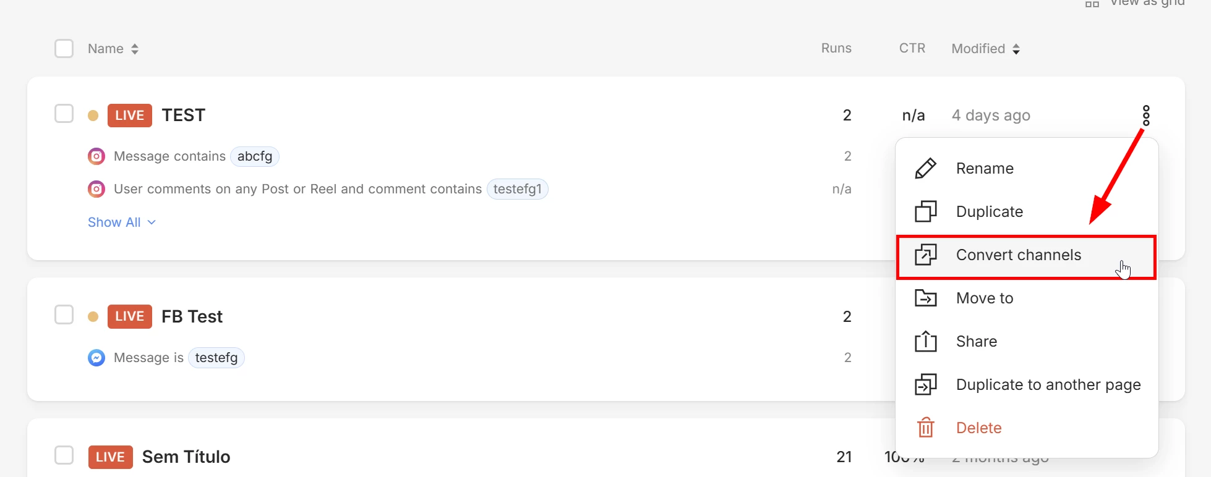Image resolution: width=1211 pixels, height=477 pixels.
Task: Open the FB Test automation title
Action: tap(192, 317)
